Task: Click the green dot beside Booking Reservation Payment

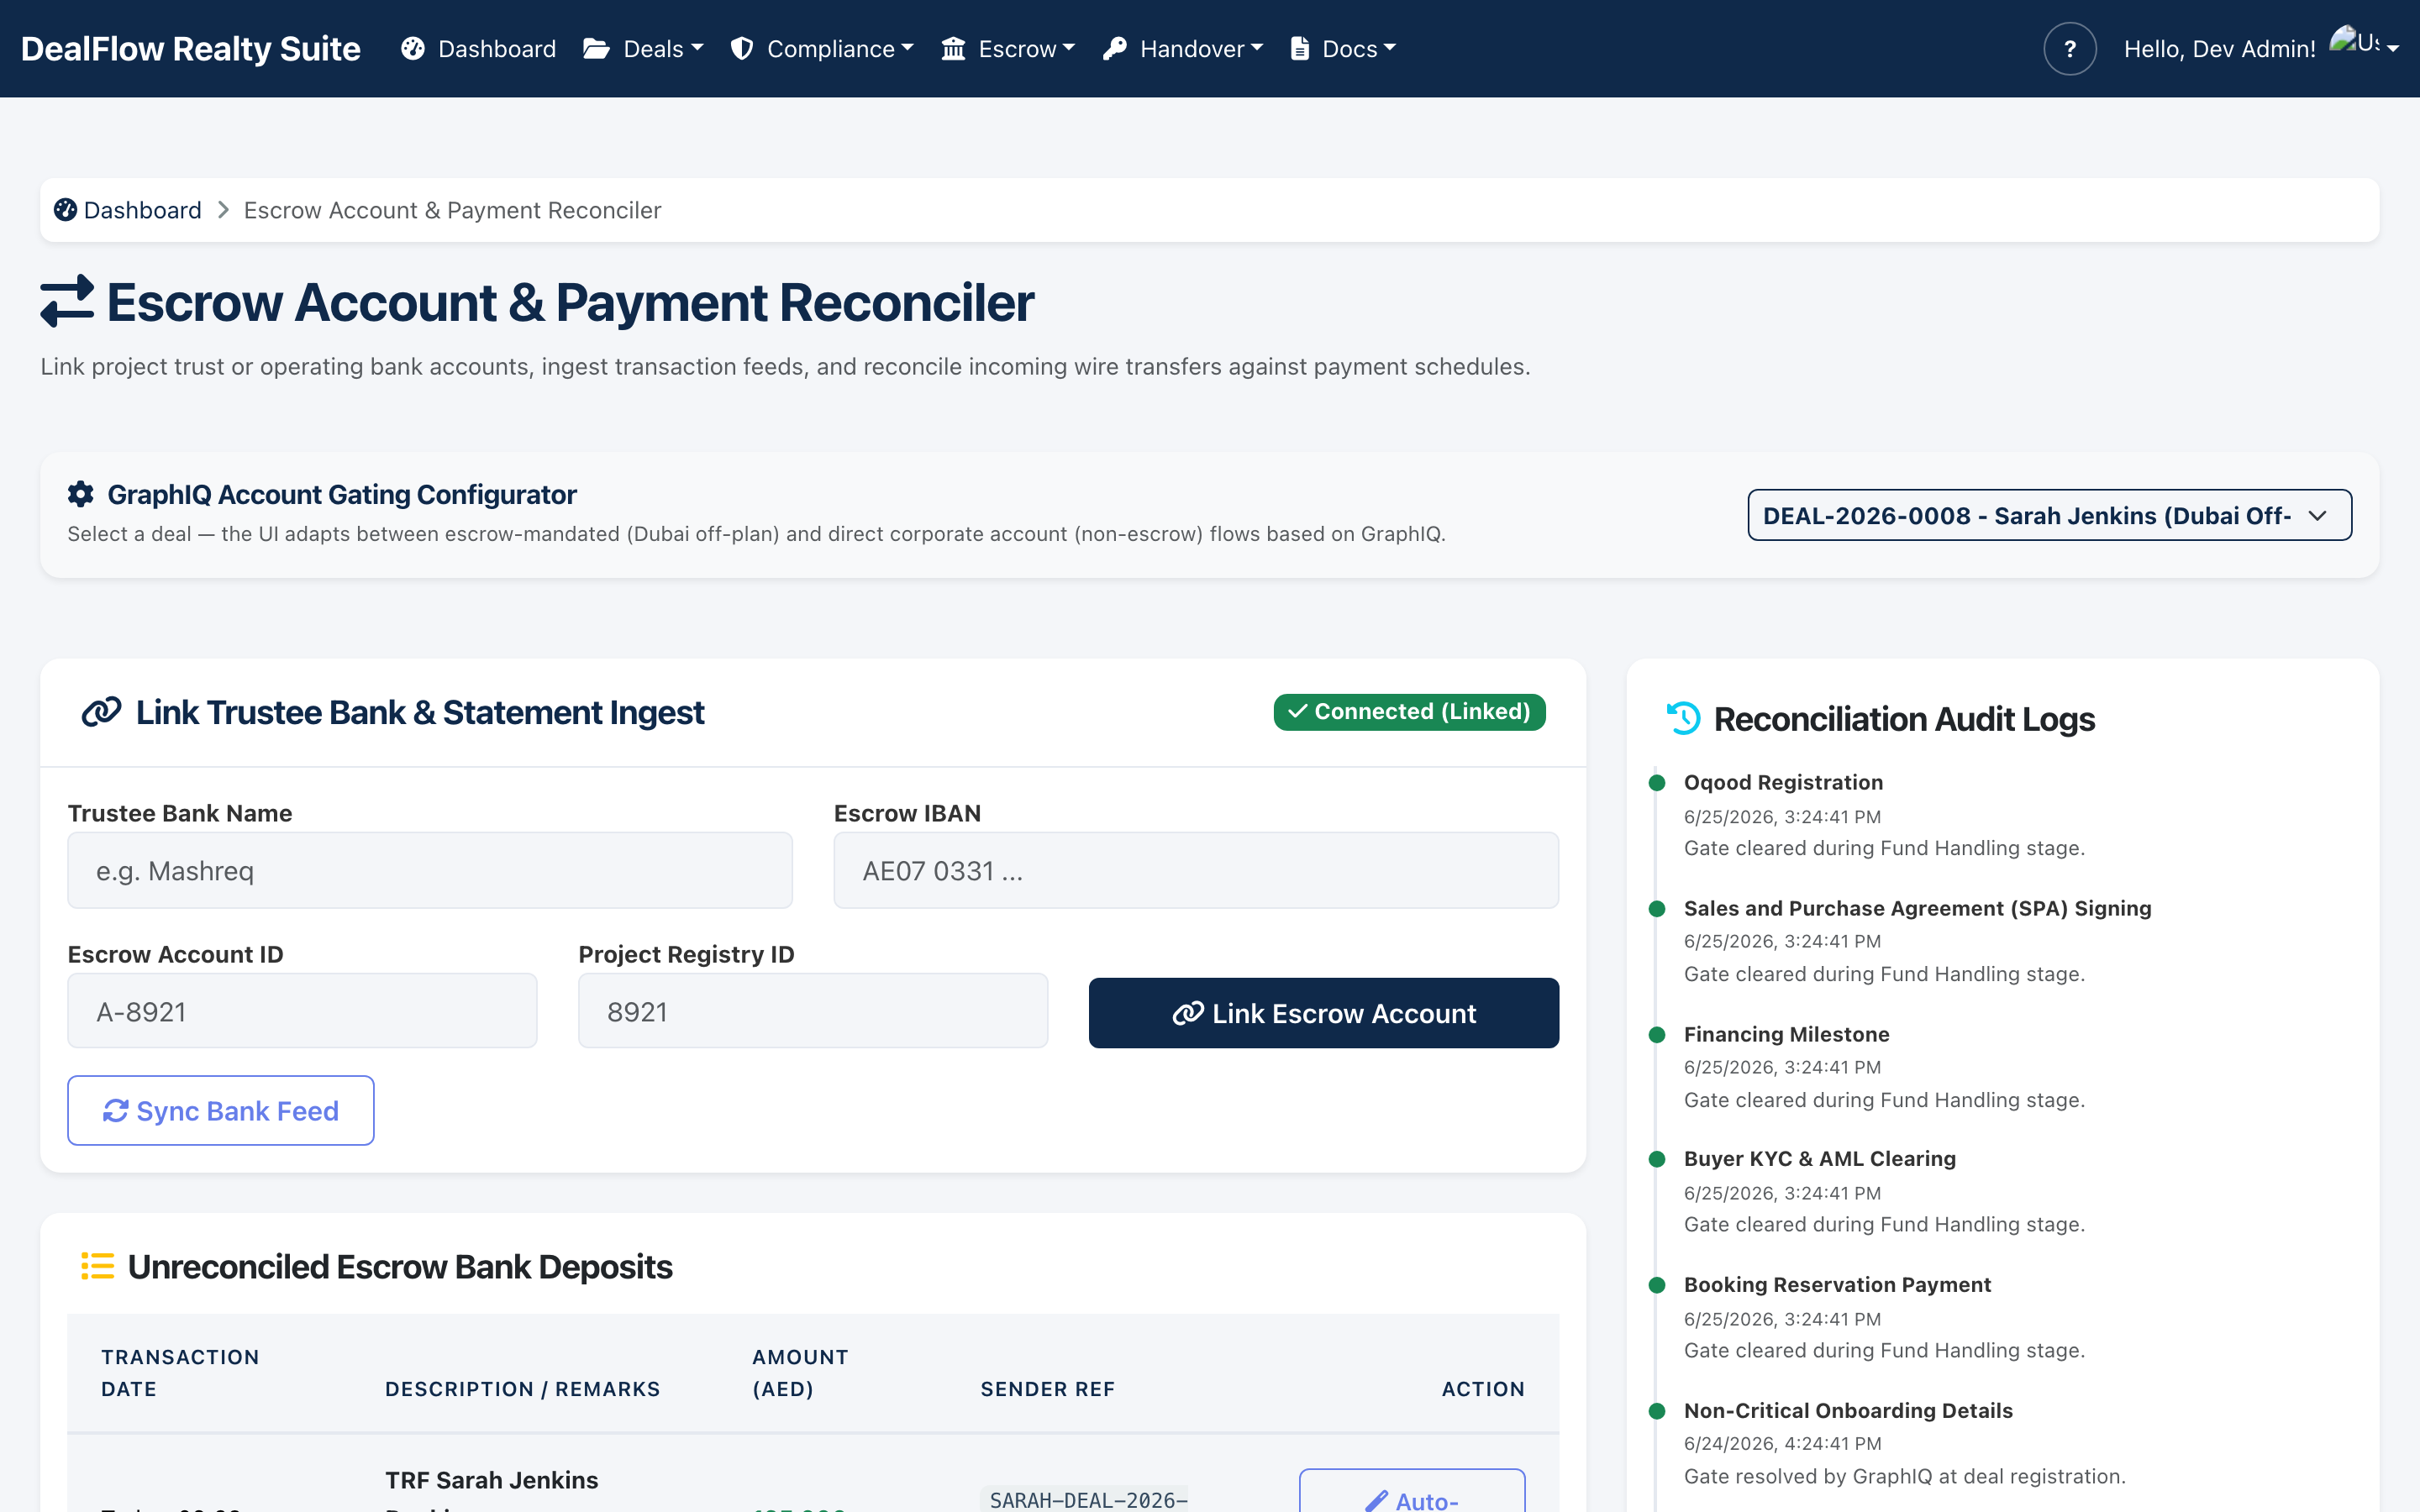Action: (x=1657, y=1284)
